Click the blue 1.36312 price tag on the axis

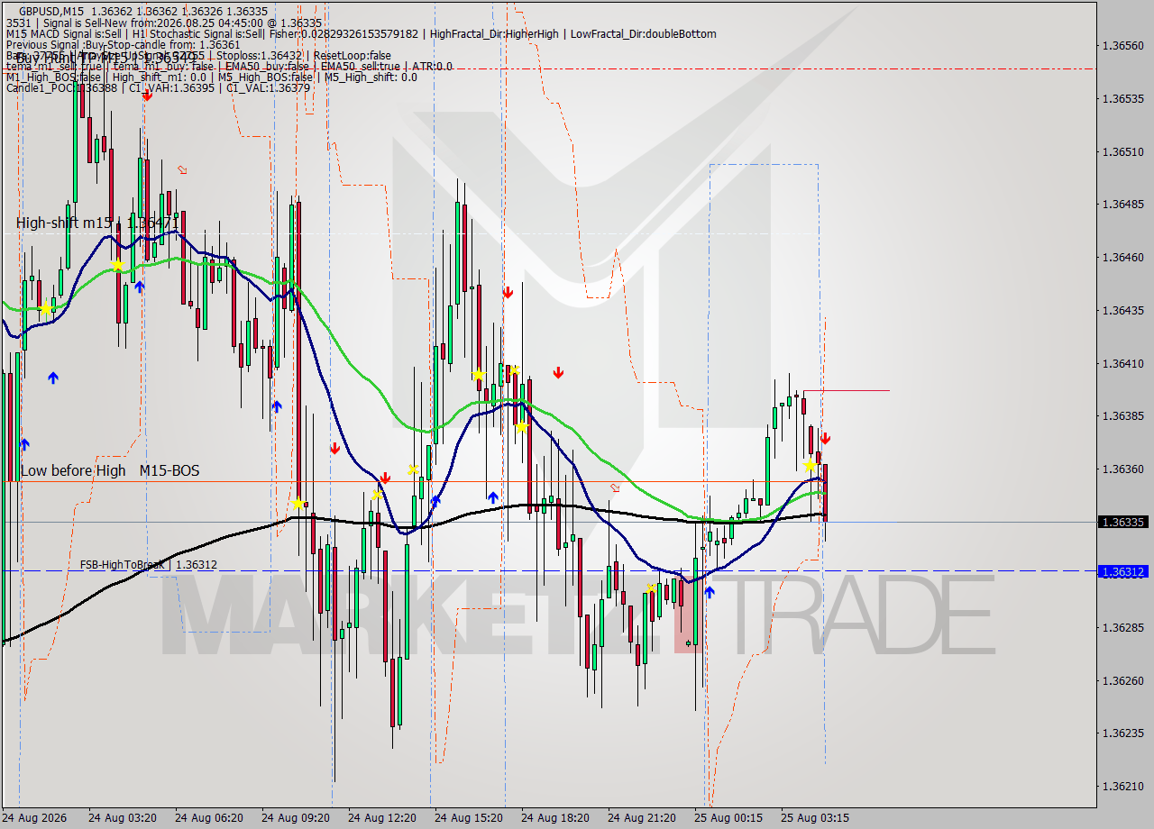[x=1123, y=571]
